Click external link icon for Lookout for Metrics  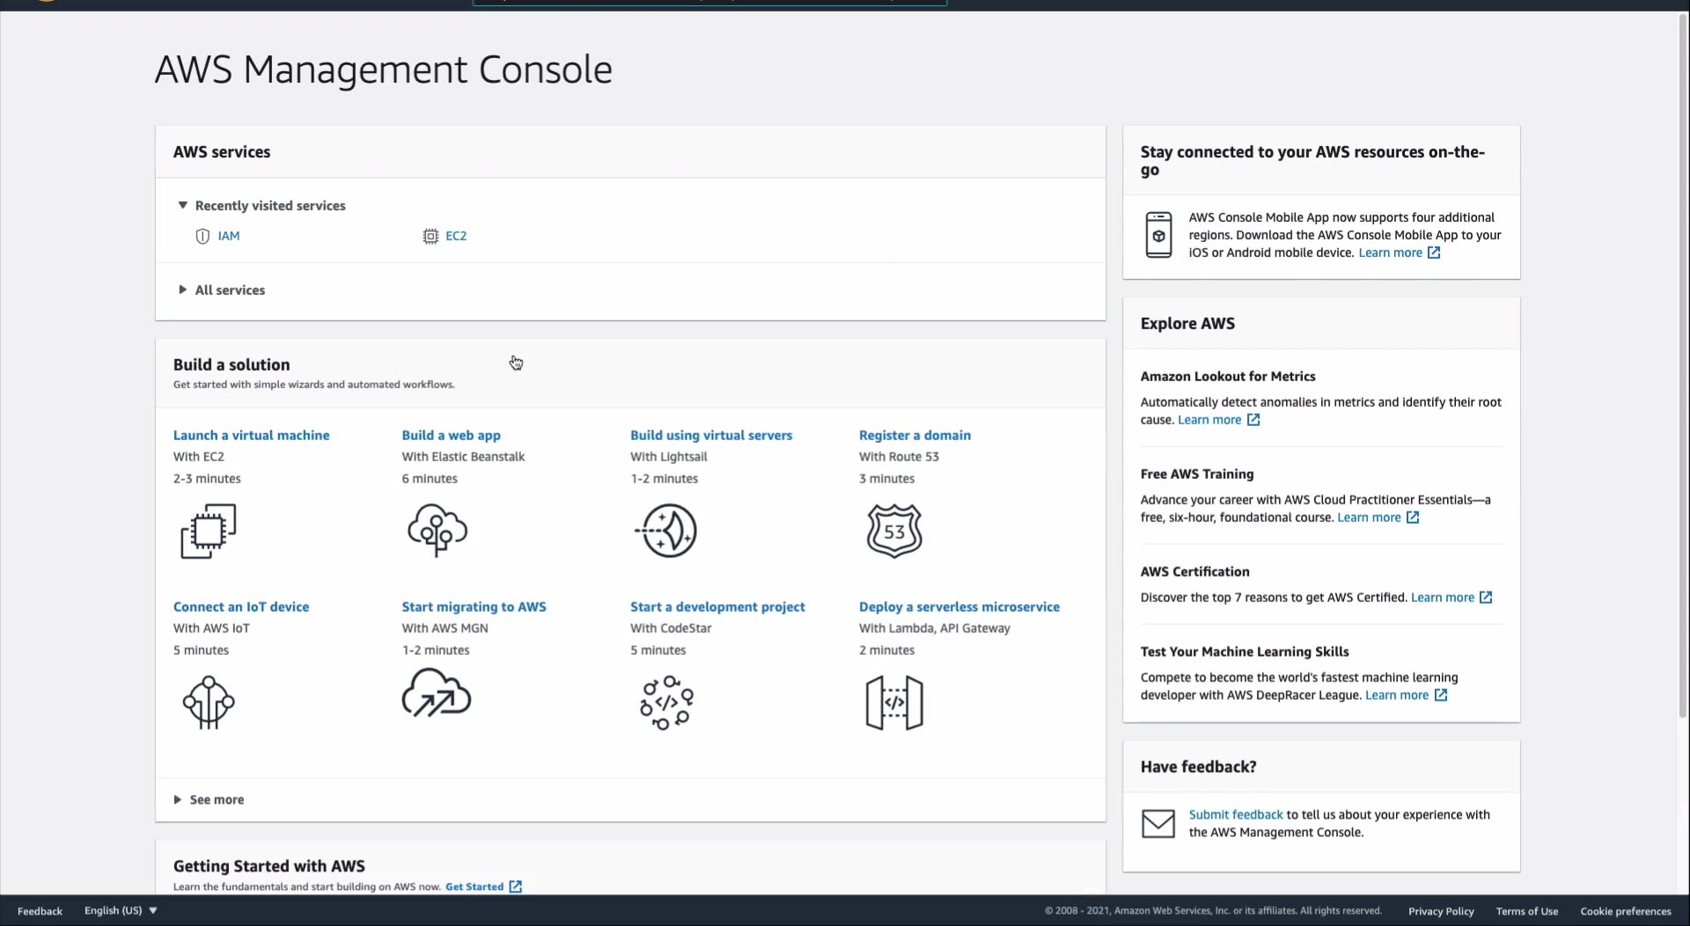point(1253,420)
